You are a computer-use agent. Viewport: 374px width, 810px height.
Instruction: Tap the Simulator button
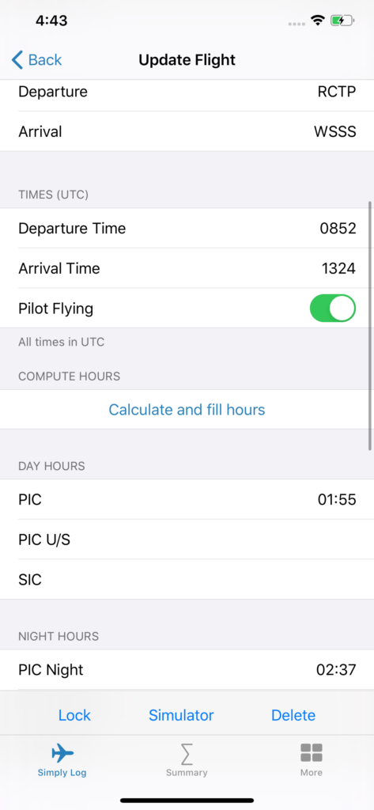(181, 715)
